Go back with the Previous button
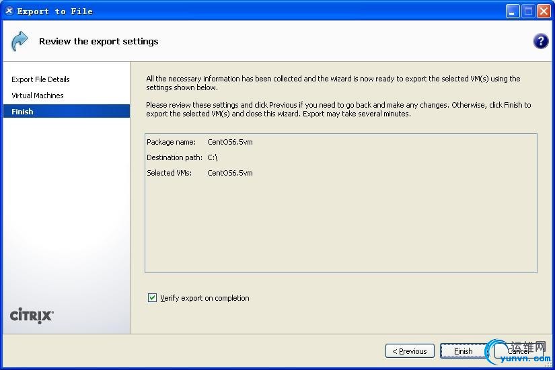The width and height of the screenshot is (555, 370). (x=410, y=351)
